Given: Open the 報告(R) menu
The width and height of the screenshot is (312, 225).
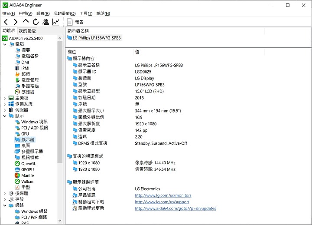Looking at the screenshot, I should click(43, 13).
